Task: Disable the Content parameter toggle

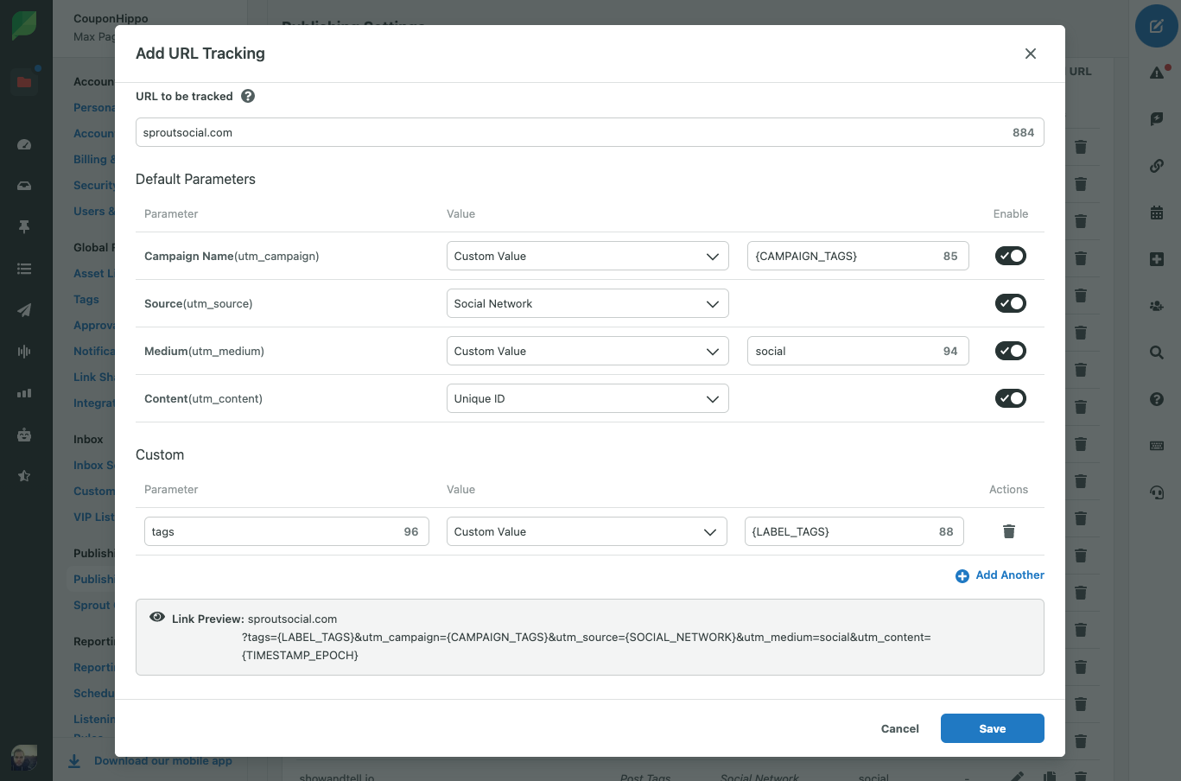Action: 1010,398
